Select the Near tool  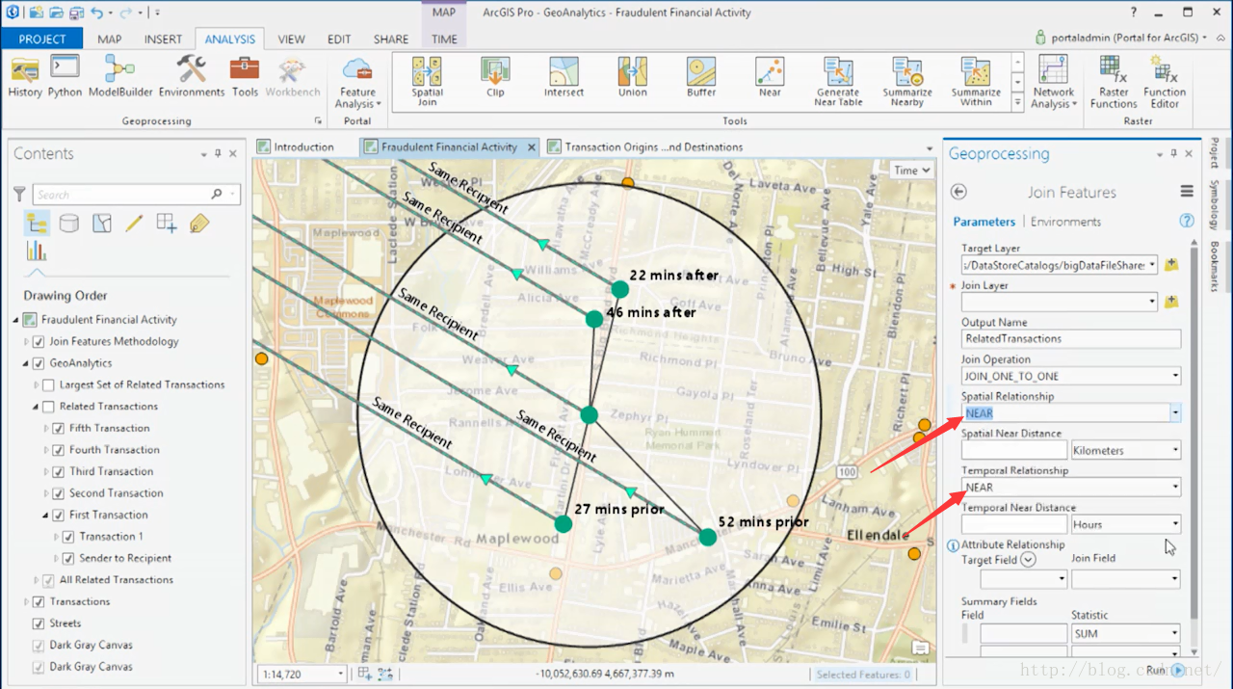tap(770, 77)
